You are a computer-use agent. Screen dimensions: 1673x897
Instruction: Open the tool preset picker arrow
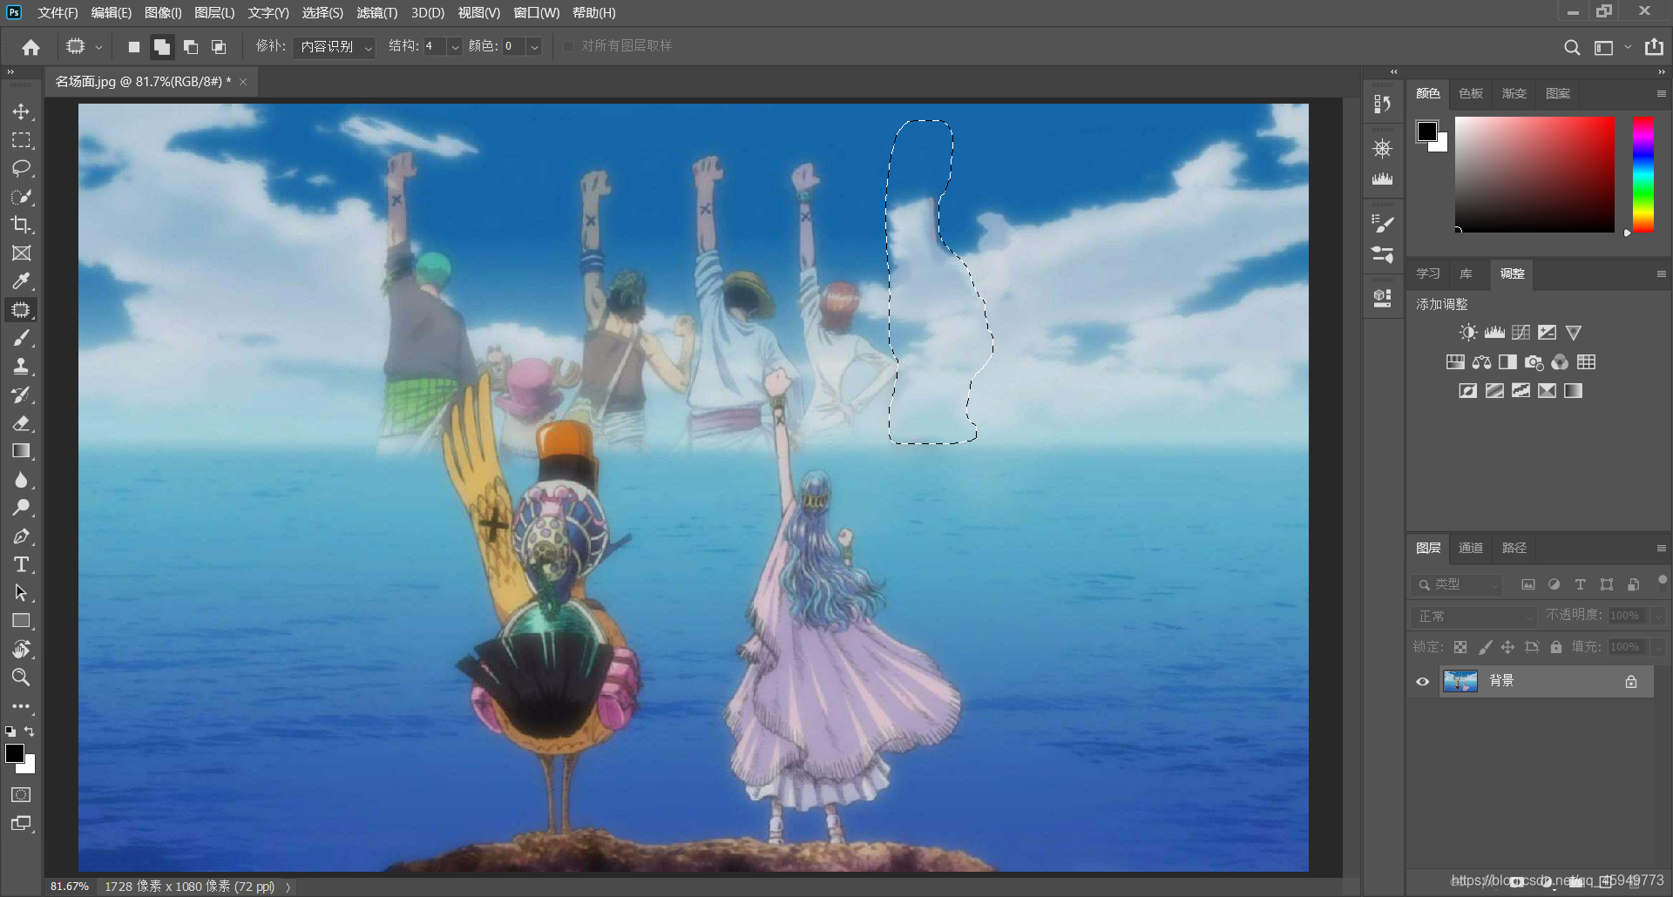pos(98,47)
